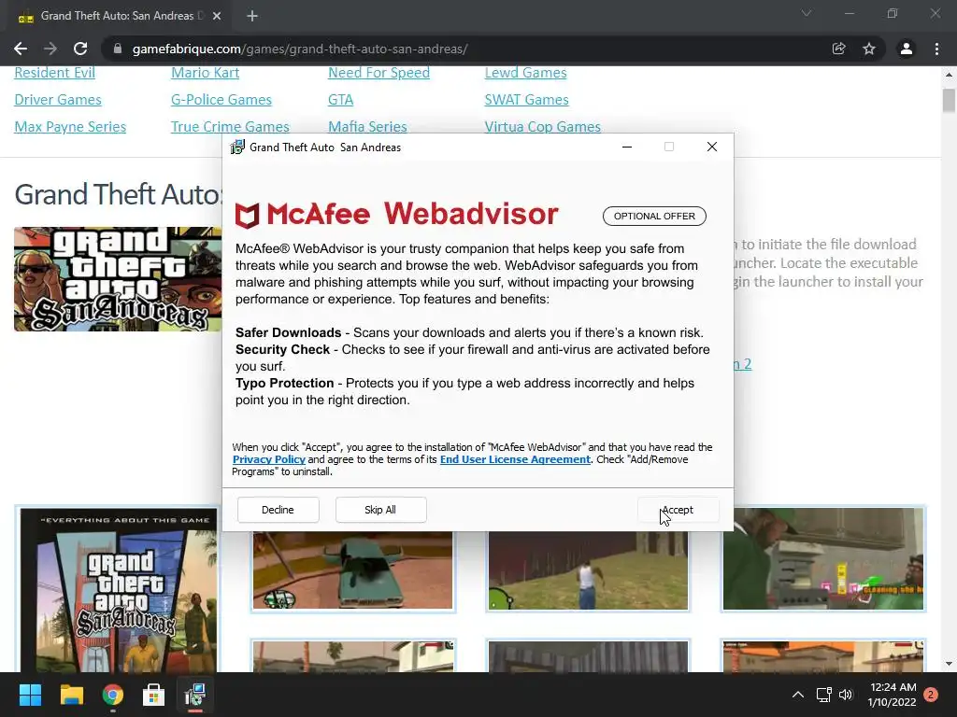Open the Virtua Cop Games link
The height and width of the screenshot is (717, 957).
point(543,127)
